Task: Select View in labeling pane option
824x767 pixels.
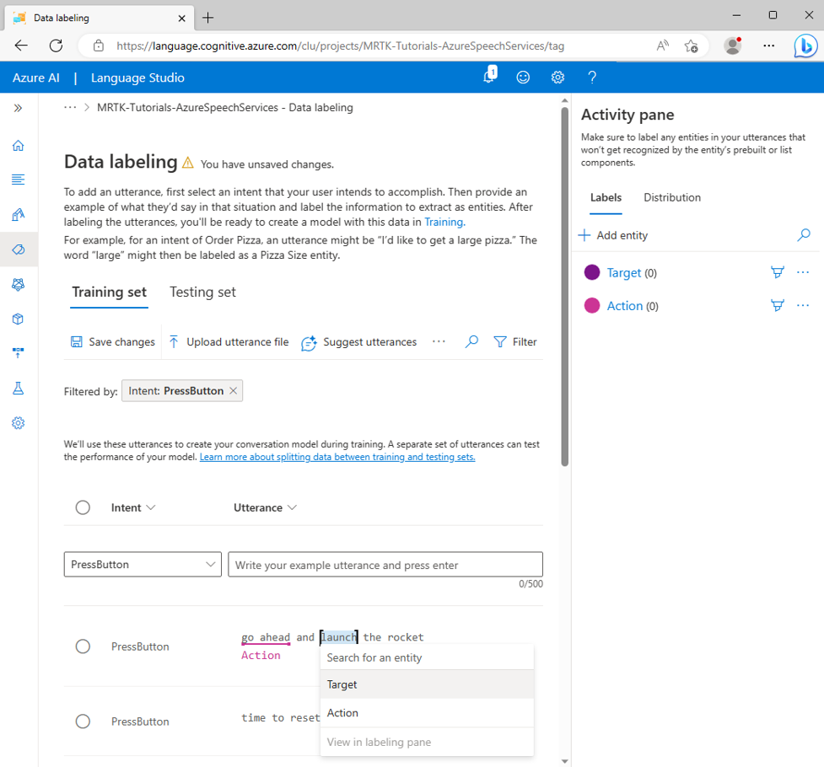Action: 427,742
